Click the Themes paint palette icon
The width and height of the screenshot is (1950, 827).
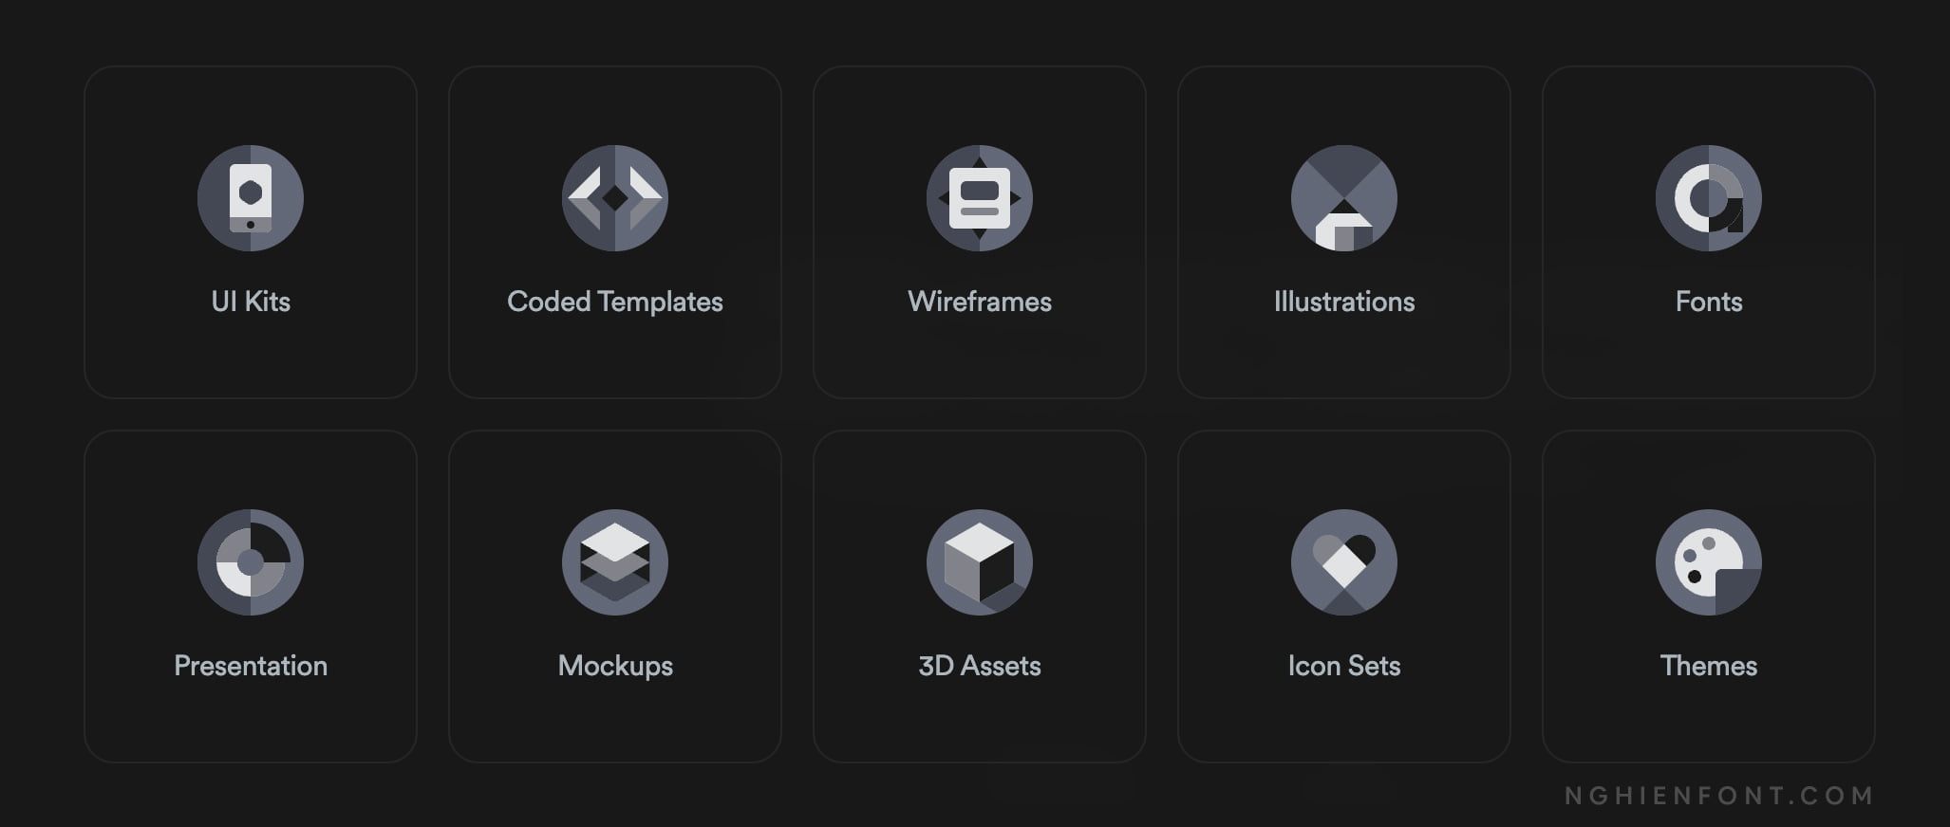1709,562
